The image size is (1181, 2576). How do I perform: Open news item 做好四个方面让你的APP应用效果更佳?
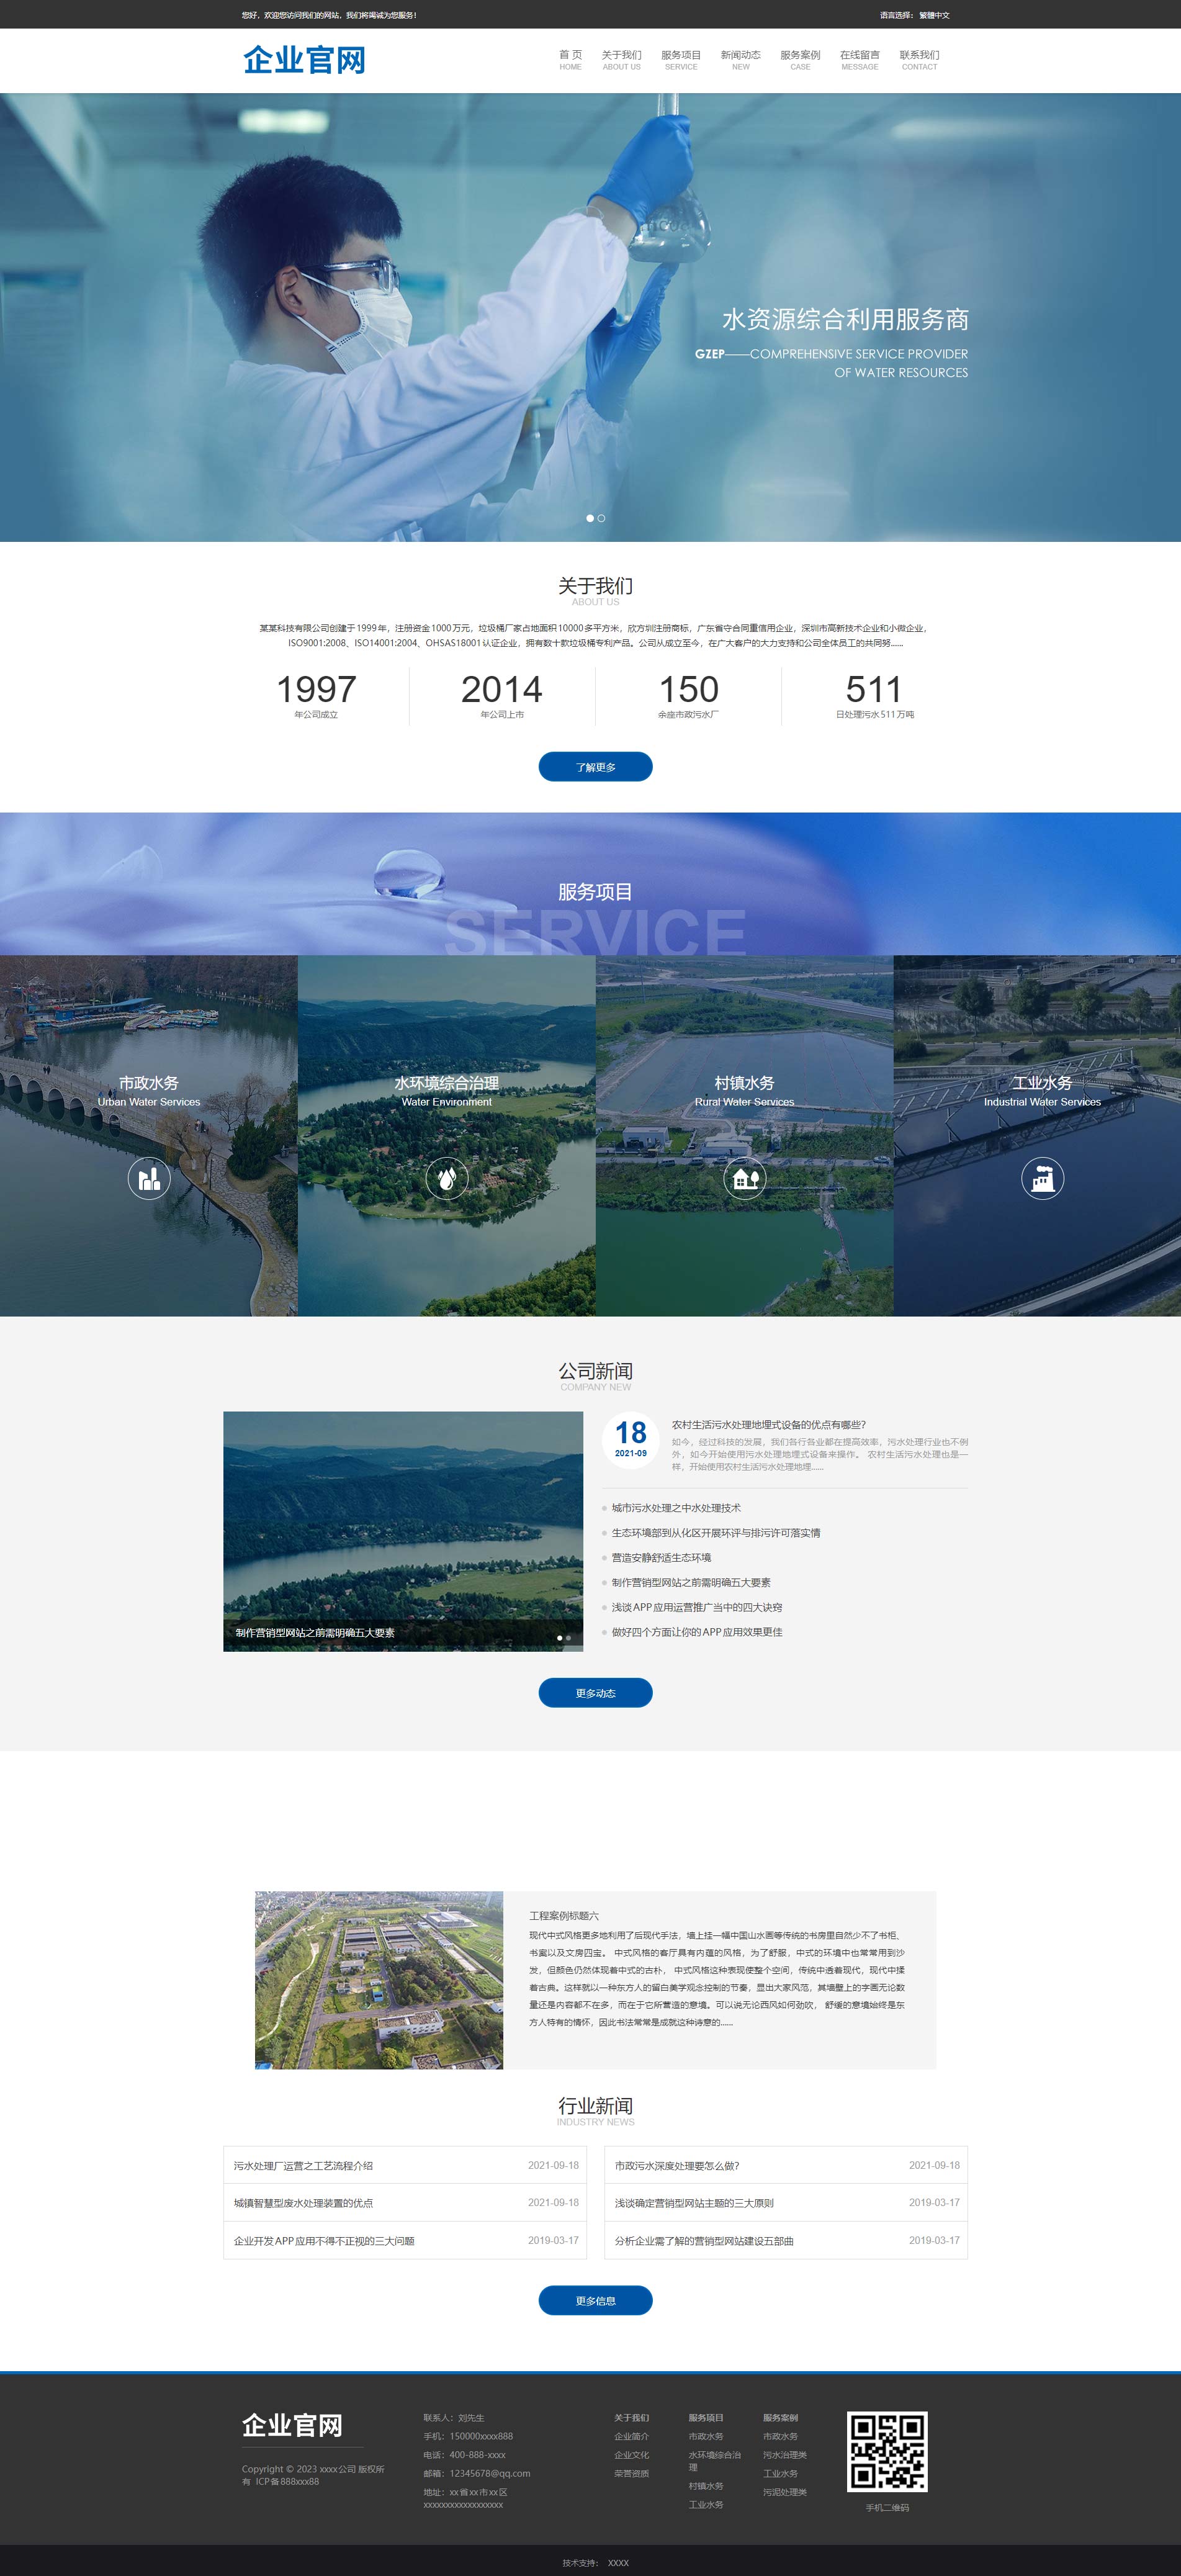coord(697,1632)
